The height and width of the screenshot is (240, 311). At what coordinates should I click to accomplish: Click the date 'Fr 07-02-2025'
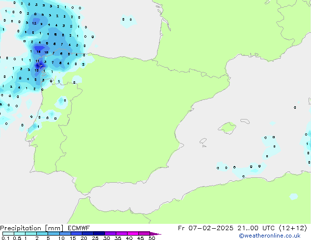pyautogui.click(x=206, y=228)
